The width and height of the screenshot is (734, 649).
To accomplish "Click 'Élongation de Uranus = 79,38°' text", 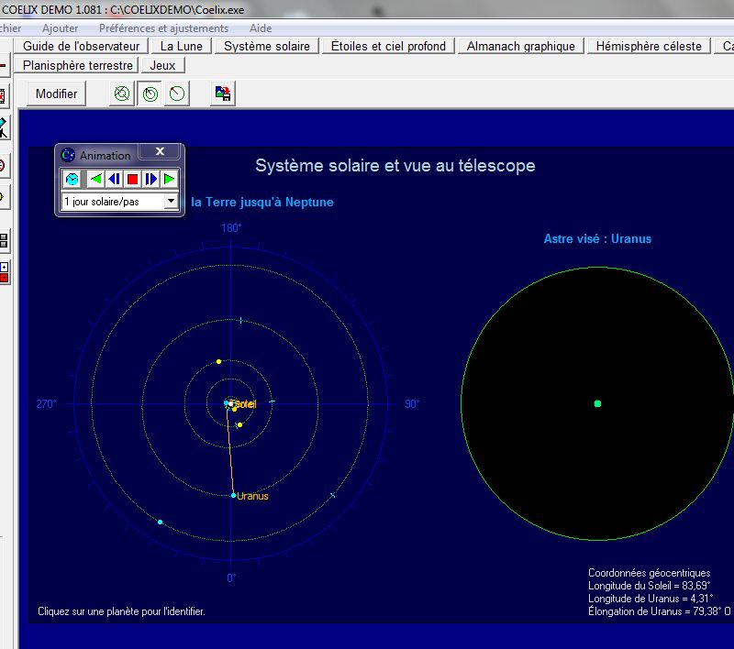I will 659,611.
